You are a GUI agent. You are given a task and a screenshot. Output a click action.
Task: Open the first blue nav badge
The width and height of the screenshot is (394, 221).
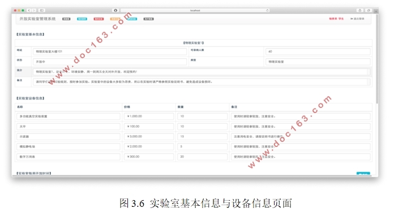tap(82, 19)
